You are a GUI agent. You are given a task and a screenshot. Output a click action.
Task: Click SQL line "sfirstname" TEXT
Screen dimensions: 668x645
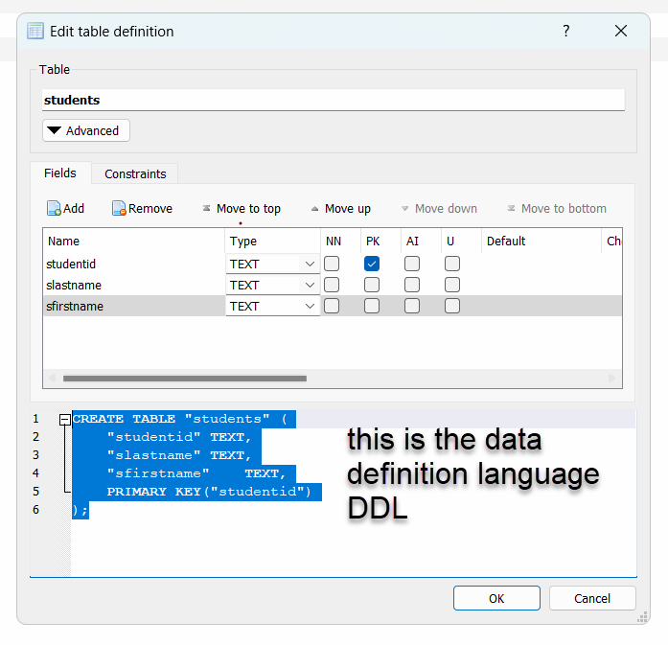click(x=196, y=473)
